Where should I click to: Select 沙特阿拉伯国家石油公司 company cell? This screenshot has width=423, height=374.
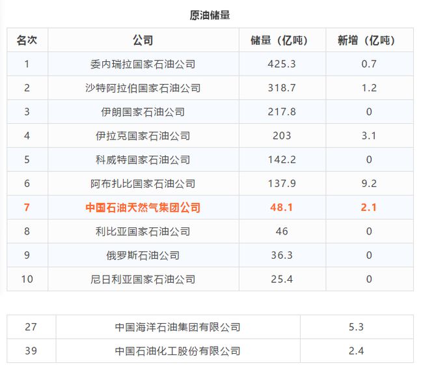tap(143, 88)
